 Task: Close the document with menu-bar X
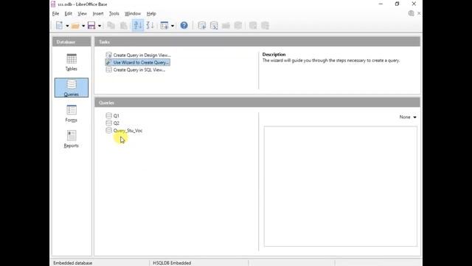419,13
